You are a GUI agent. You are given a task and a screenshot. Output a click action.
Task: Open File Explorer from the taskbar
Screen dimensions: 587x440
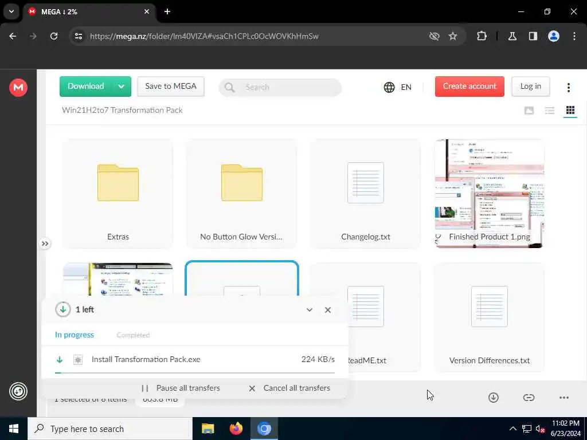click(208, 429)
